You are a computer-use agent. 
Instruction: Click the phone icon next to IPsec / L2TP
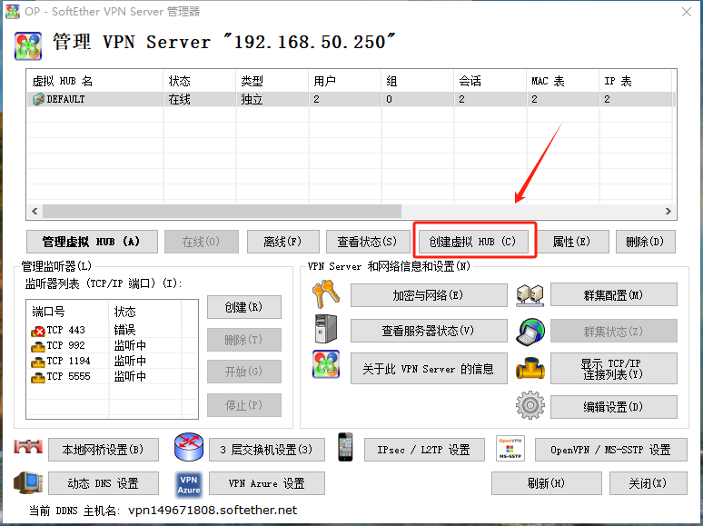click(x=345, y=447)
